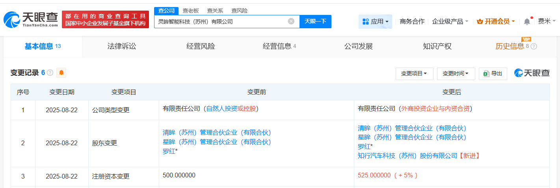The image size is (560, 188).
Task: Click the TianYanCha logo icon
Action: [x=11, y=19]
